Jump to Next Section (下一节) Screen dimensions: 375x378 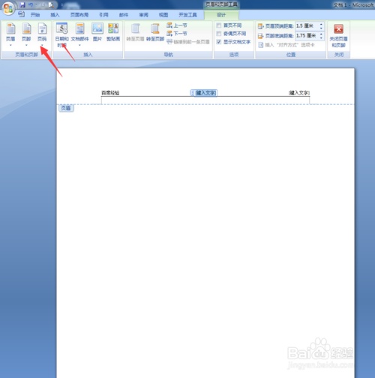click(x=177, y=33)
